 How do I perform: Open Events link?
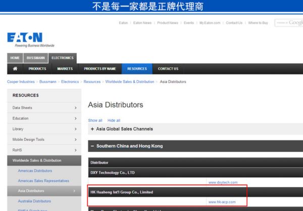(189, 23)
